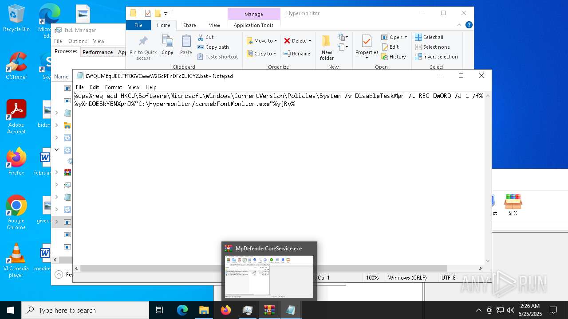Click the Microsoft Edge taskbar icon
The image size is (568, 319).
[182, 310]
